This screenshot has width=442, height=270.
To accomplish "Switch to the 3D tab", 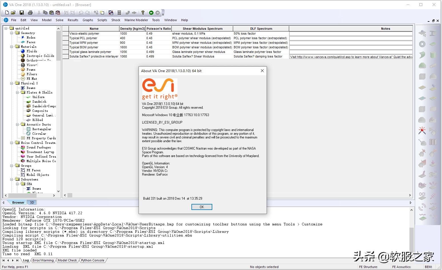I will pos(32,202).
